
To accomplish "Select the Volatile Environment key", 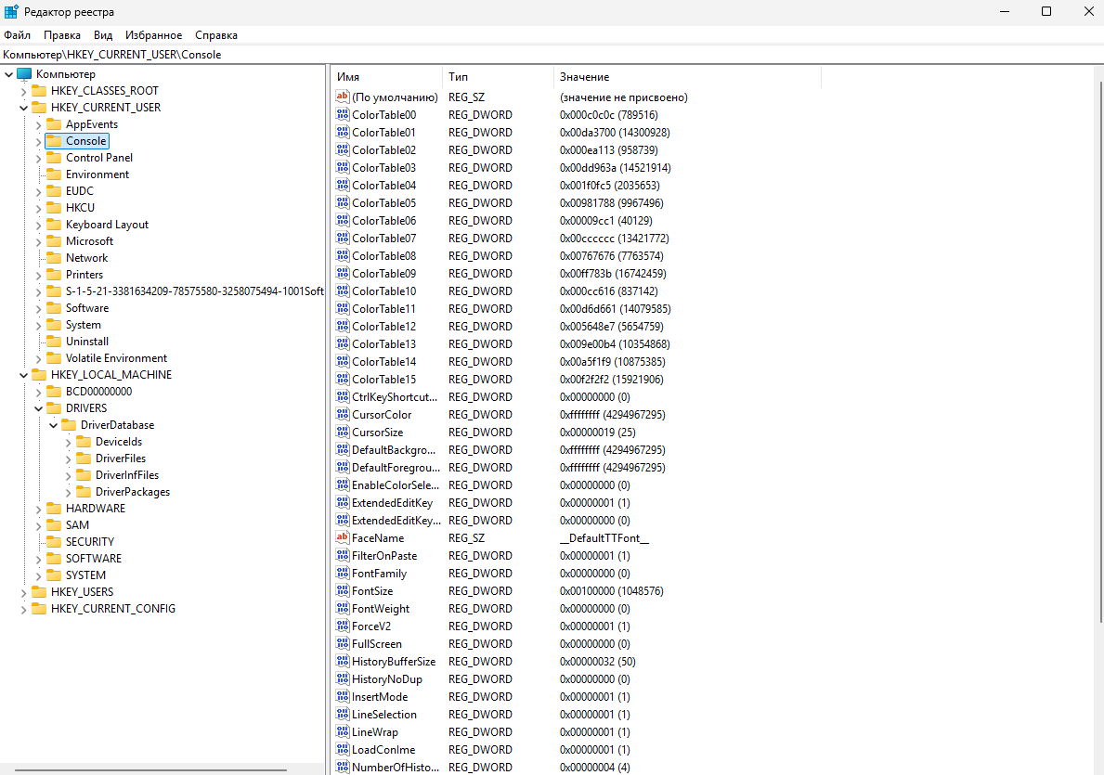I will (x=116, y=358).
